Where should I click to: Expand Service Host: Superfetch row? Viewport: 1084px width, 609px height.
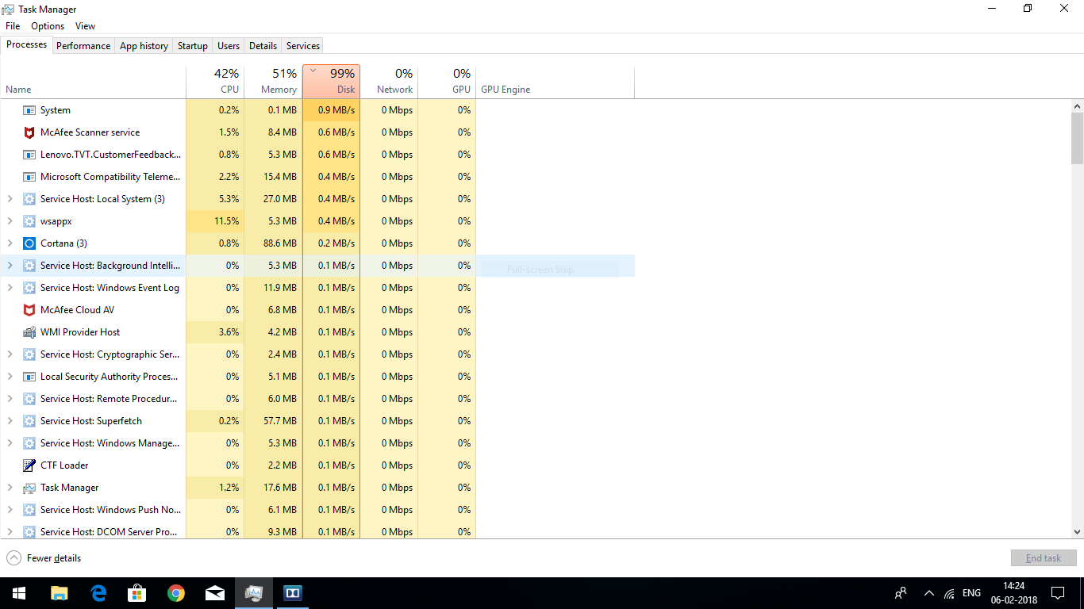(10, 421)
